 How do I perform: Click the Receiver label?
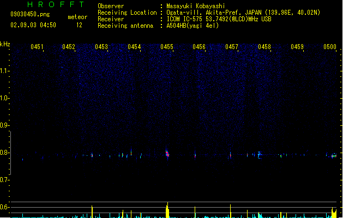point(111,19)
